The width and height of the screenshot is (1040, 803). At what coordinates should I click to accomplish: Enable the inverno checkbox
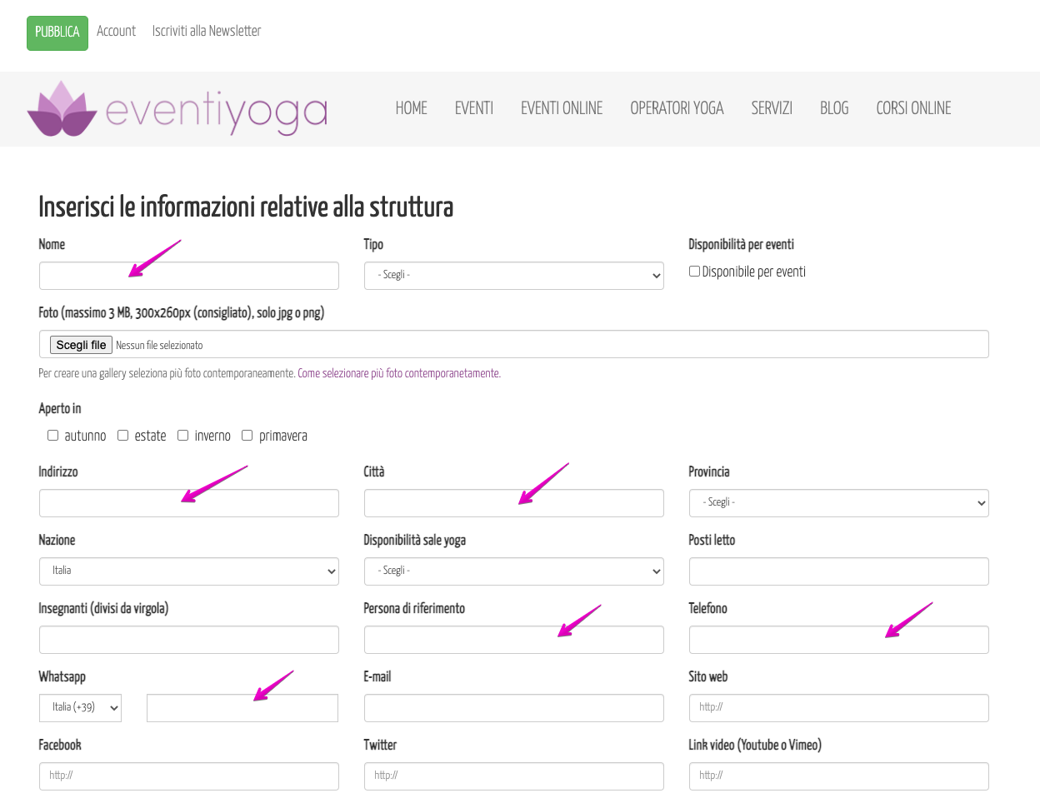[x=183, y=436]
